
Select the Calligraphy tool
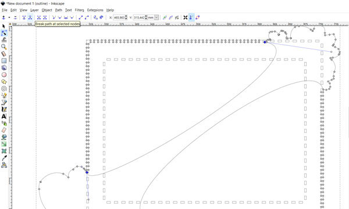tap(4, 110)
